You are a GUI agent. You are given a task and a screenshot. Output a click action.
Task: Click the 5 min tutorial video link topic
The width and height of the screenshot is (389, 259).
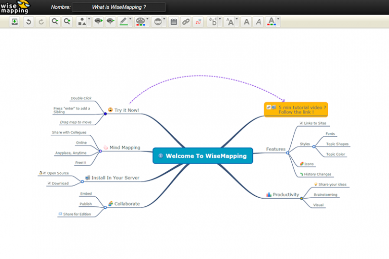click(x=296, y=109)
